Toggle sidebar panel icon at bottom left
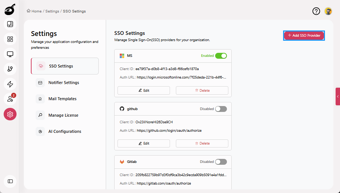340x193 pixels. pos(10,181)
